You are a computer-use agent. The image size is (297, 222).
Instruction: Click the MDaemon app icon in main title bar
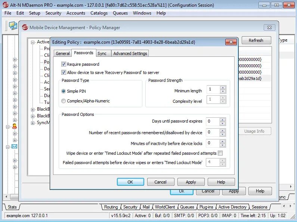click(5, 5)
